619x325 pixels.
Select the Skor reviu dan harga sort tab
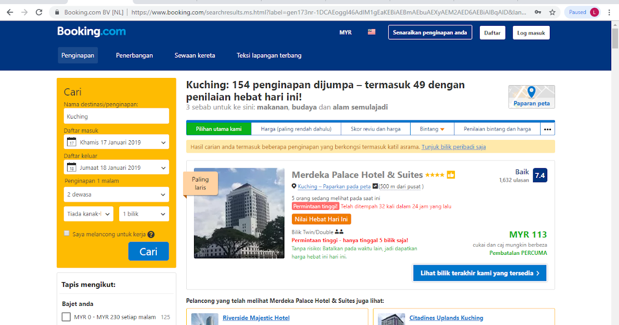[x=376, y=128]
